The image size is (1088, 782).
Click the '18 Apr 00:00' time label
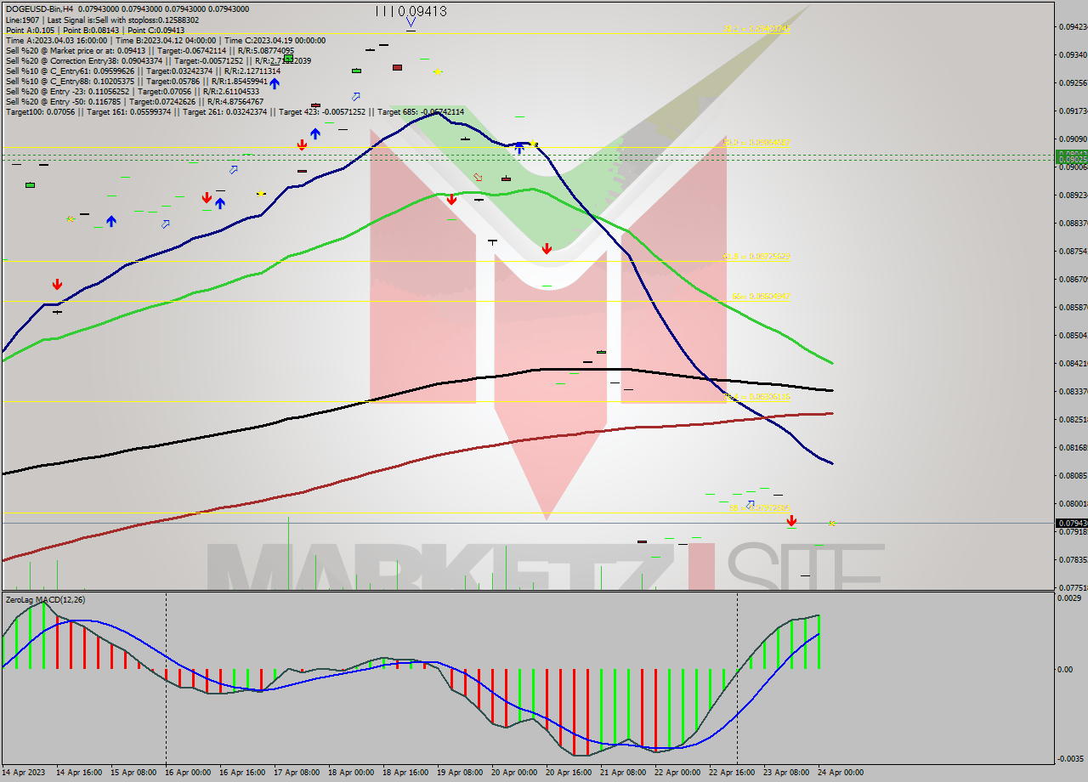[x=351, y=773]
